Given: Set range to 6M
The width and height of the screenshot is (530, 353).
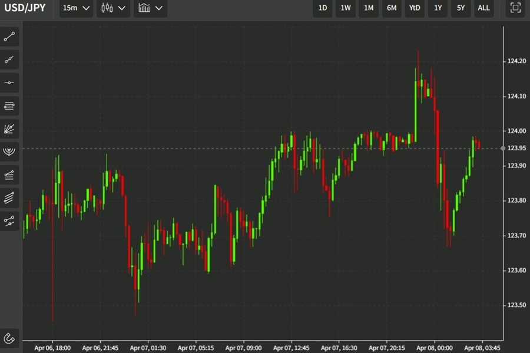Looking at the screenshot, I should [392, 8].
